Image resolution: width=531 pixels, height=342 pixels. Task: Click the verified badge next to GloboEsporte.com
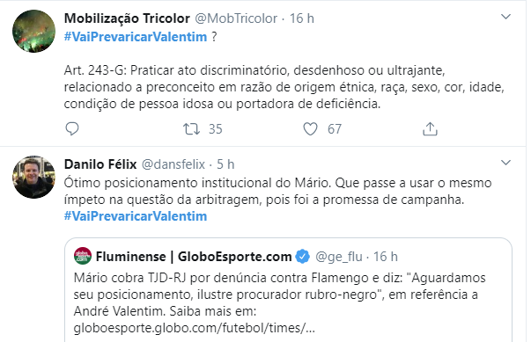pyautogui.click(x=302, y=257)
